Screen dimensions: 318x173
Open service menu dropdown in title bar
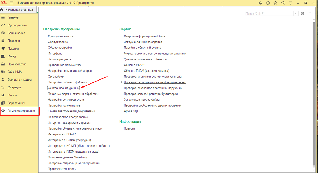click(x=291, y=3)
